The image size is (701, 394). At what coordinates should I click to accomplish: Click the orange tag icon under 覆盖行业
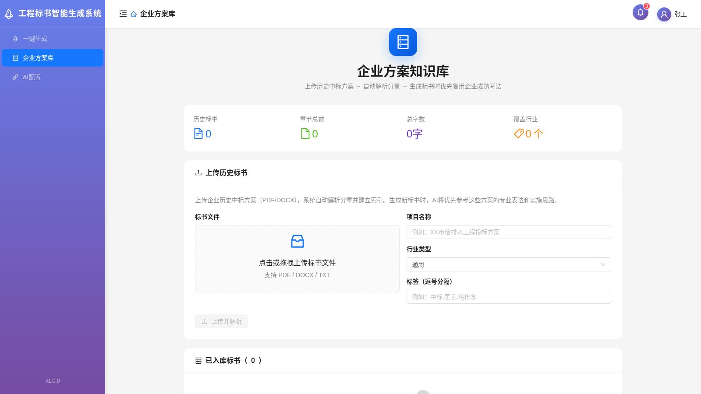pyautogui.click(x=519, y=134)
